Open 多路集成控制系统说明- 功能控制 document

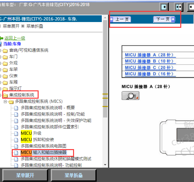tap(51, 165)
